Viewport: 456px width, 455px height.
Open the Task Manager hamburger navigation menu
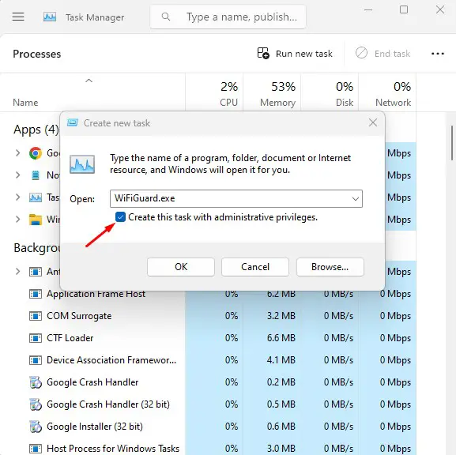pos(18,17)
